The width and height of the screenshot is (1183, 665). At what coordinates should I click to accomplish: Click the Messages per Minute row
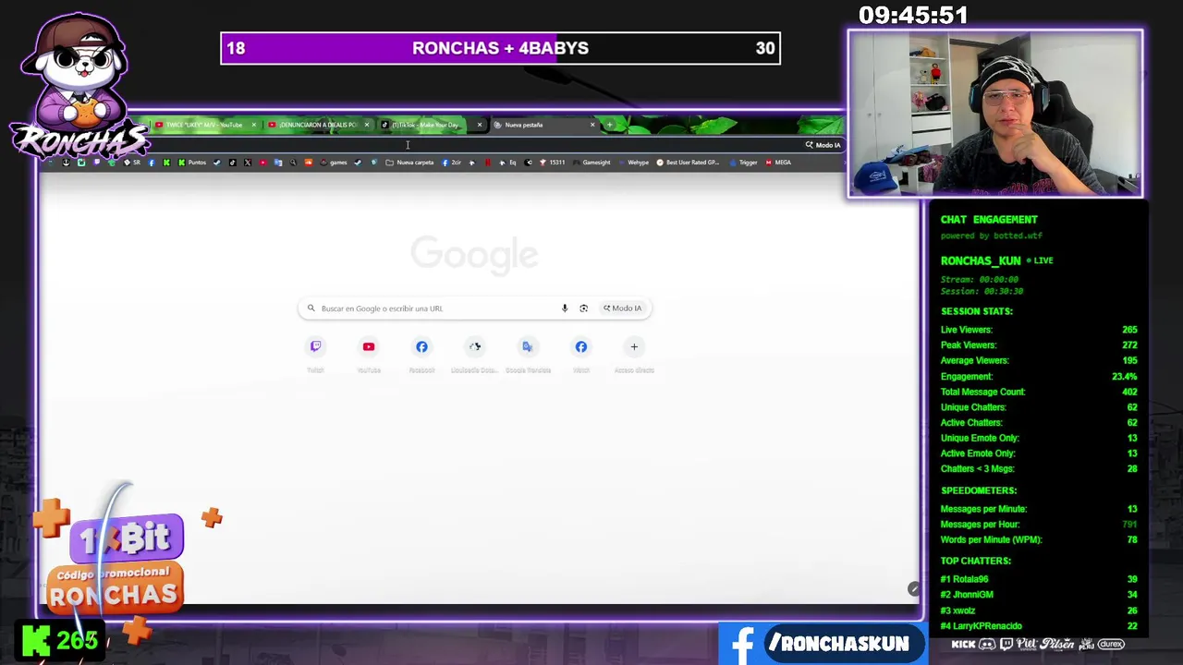(x=1038, y=509)
